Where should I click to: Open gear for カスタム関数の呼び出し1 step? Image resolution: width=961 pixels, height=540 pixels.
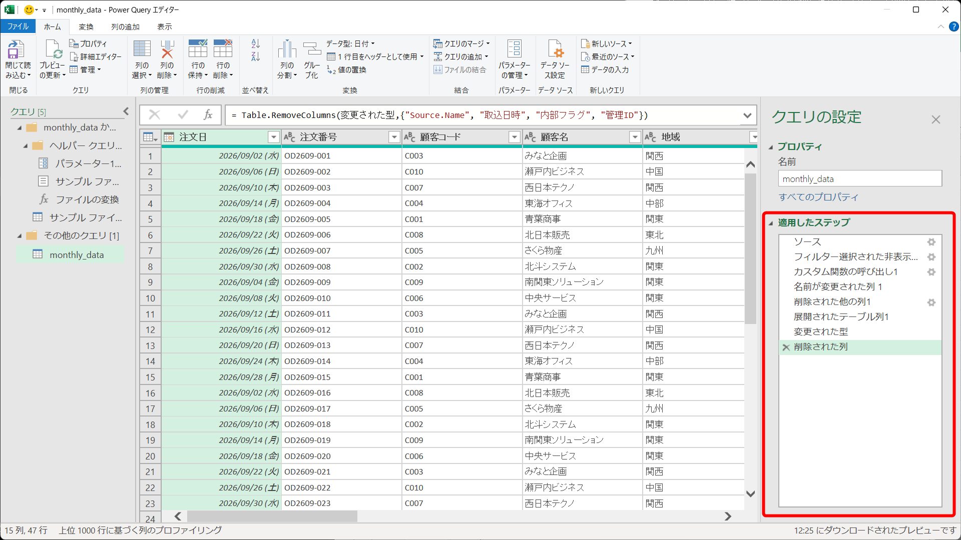pos(931,272)
